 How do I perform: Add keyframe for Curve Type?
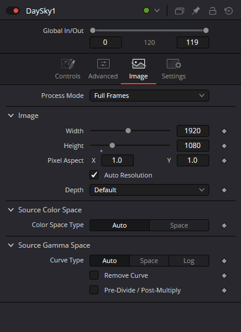pyautogui.click(x=224, y=261)
